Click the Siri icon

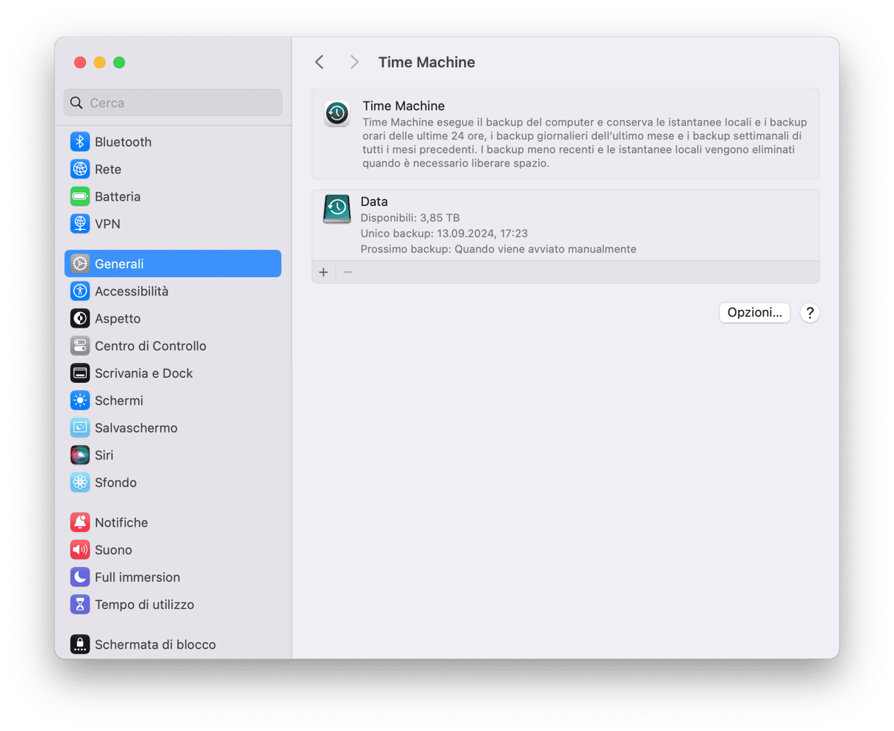80,455
